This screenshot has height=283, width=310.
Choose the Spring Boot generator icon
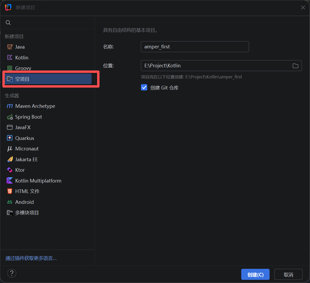(10, 117)
